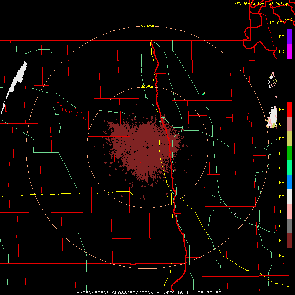
Task: Click the UK legend label
Action: pyautogui.click(x=281, y=51)
